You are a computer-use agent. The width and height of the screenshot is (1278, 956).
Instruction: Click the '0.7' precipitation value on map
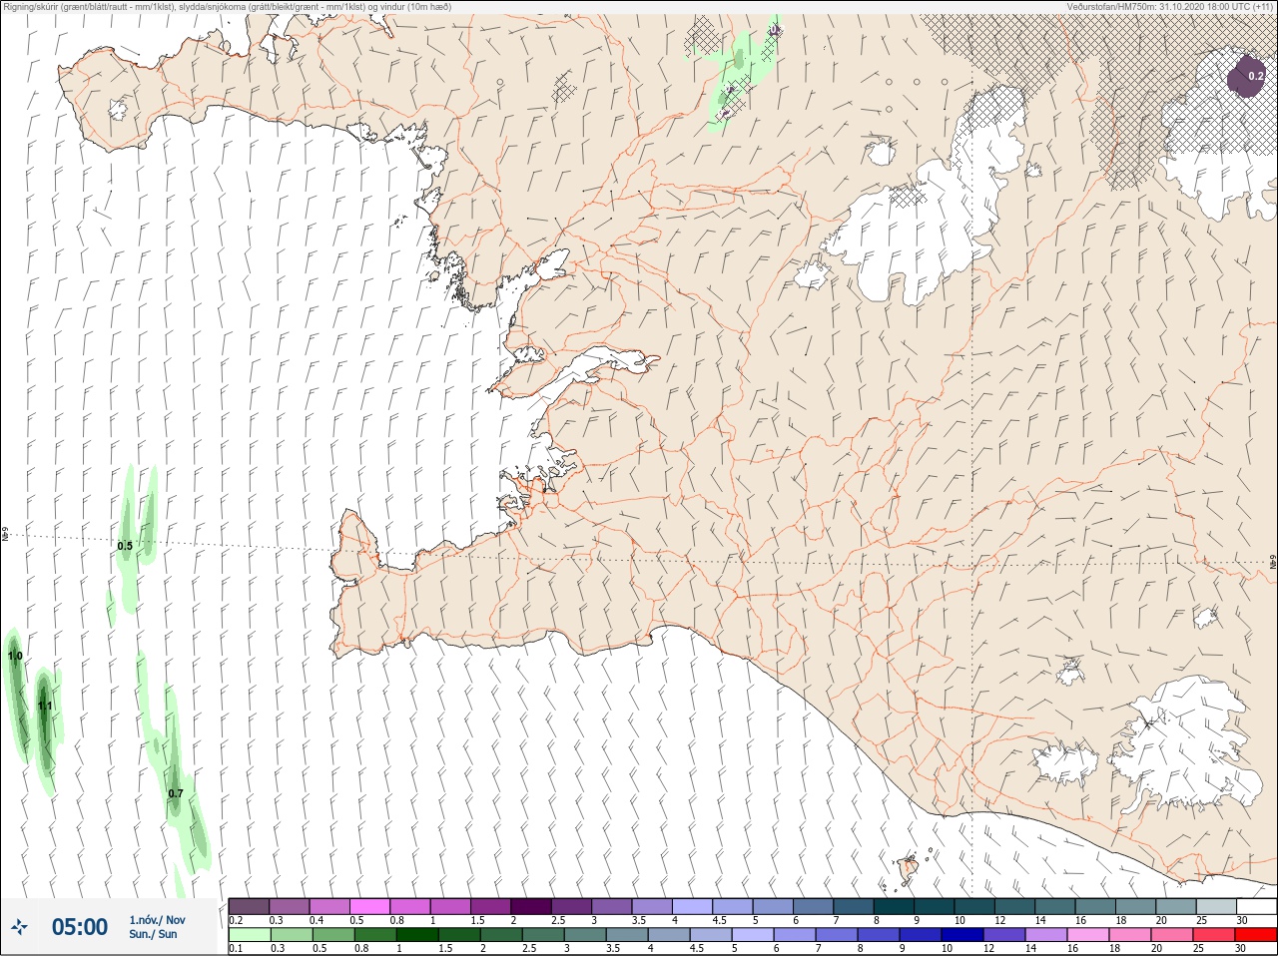pyautogui.click(x=176, y=793)
